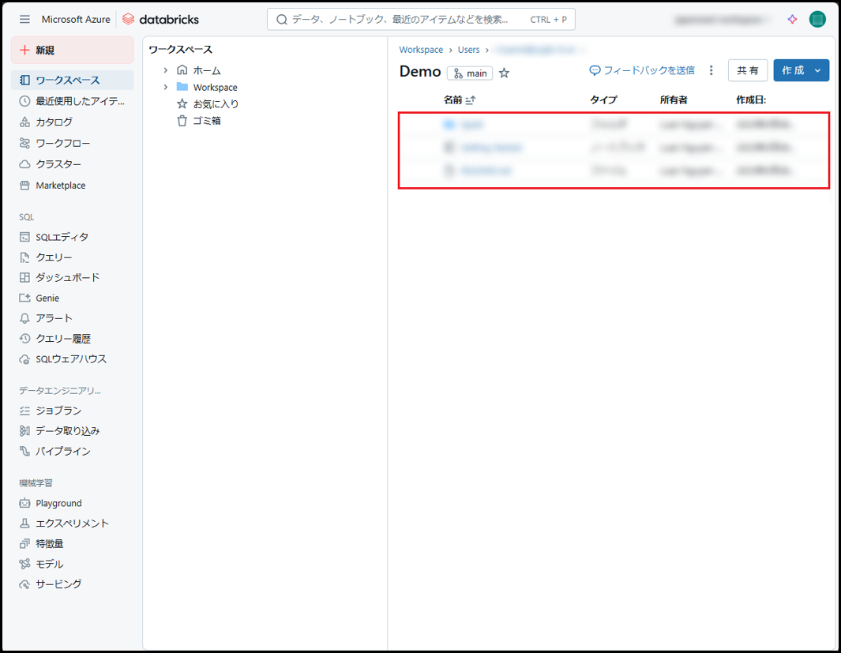This screenshot has width=841, height=653.
Task: Click the エクスペリメント flask icon
Action: point(24,524)
